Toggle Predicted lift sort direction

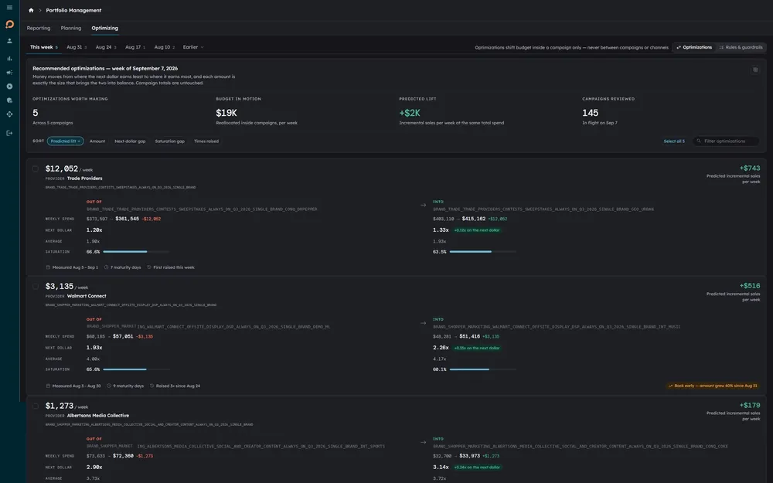point(65,141)
